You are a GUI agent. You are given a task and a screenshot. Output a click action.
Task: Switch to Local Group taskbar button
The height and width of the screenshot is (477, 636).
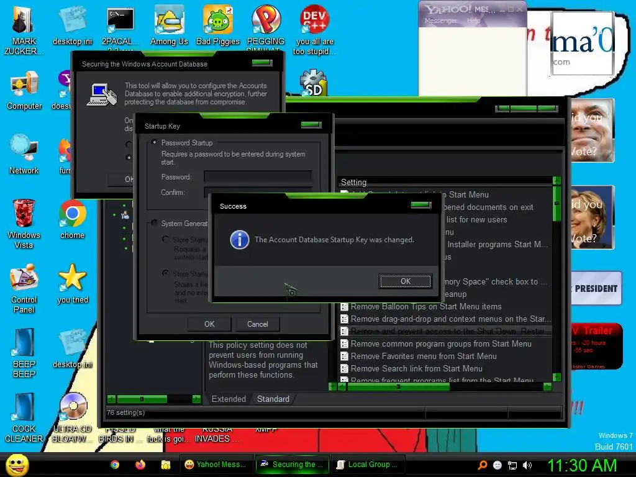pyautogui.click(x=368, y=465)
